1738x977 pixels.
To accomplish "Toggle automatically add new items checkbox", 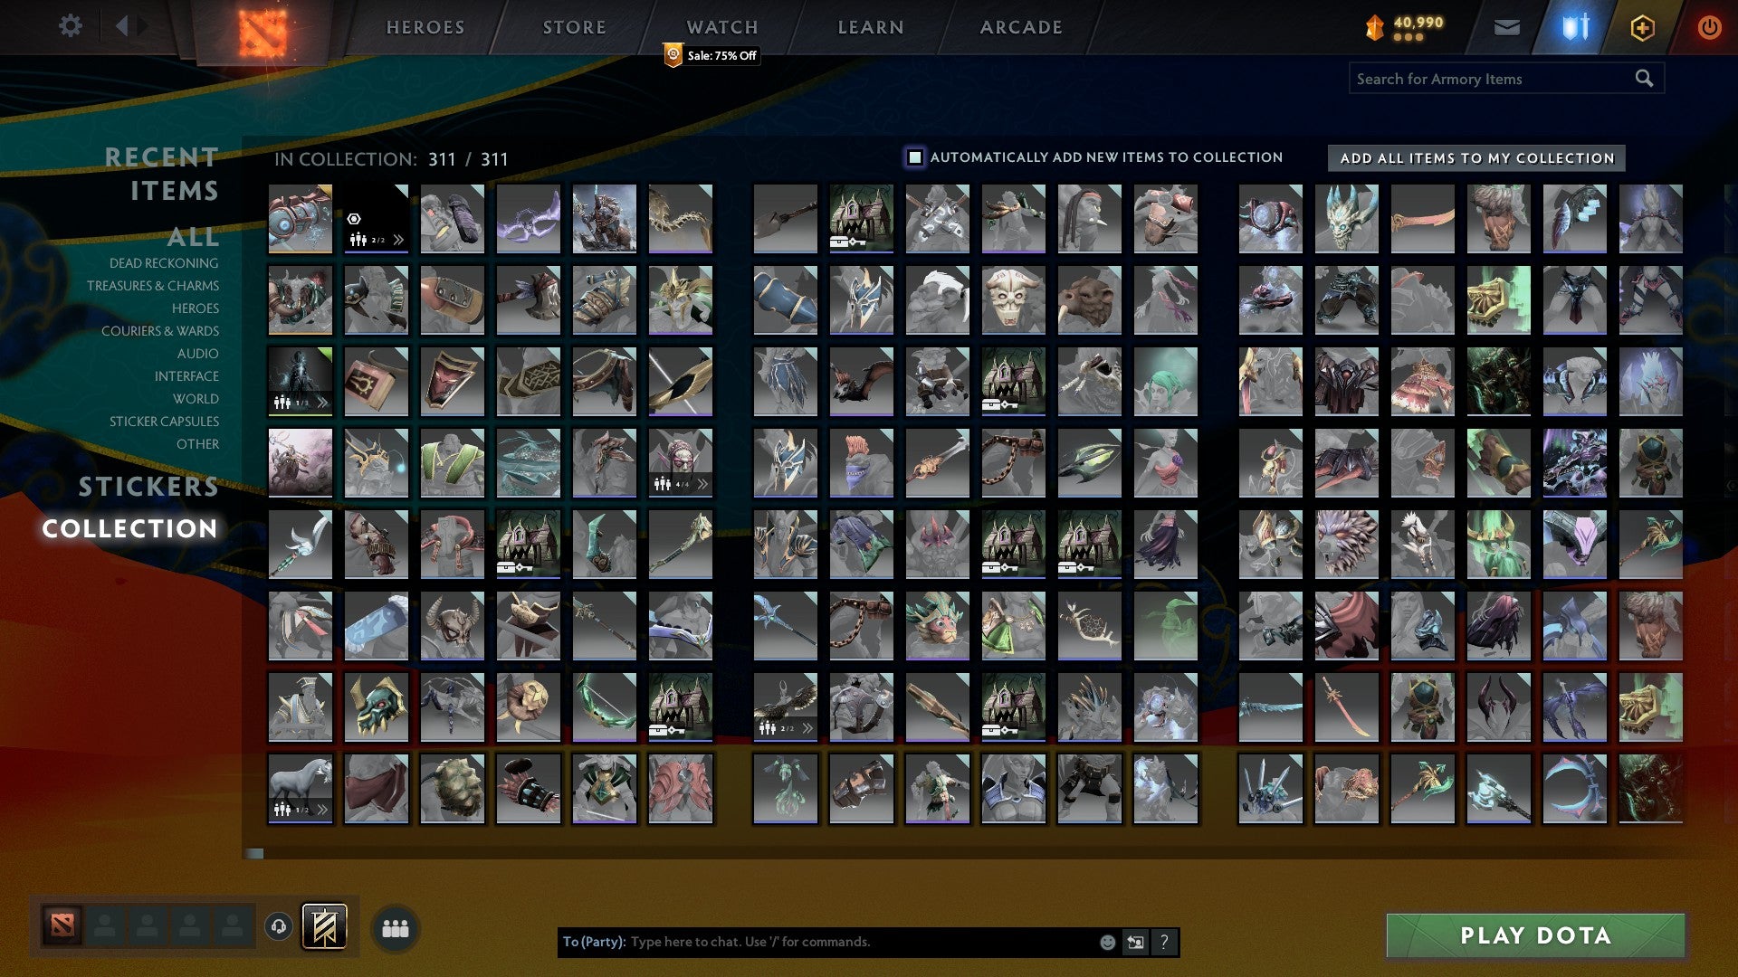I will (x=915, y=157).
